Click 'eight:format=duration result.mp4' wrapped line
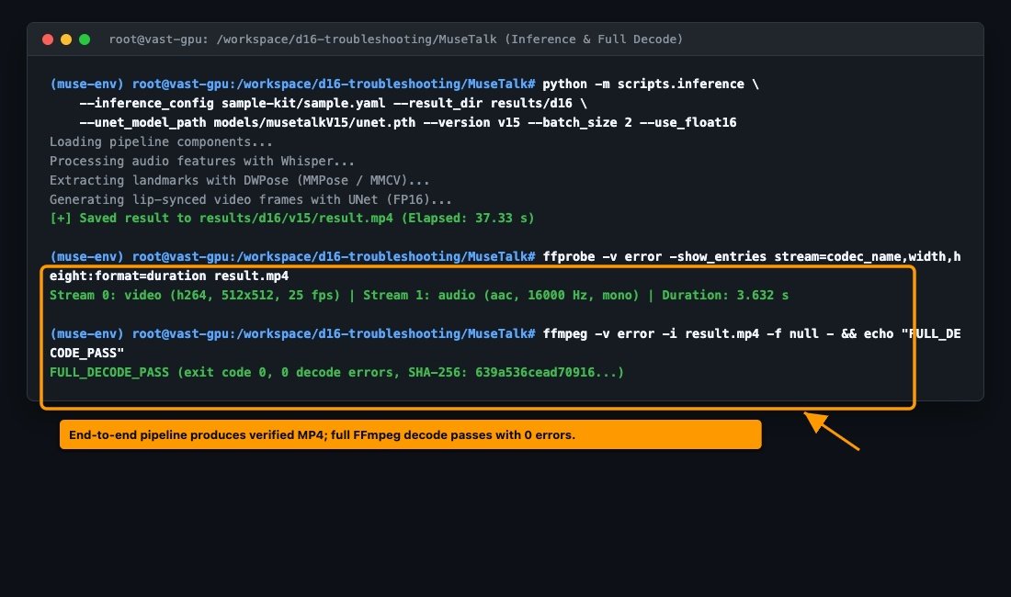This screenshot has height=597, width=1011. click(x=169, y=276)
